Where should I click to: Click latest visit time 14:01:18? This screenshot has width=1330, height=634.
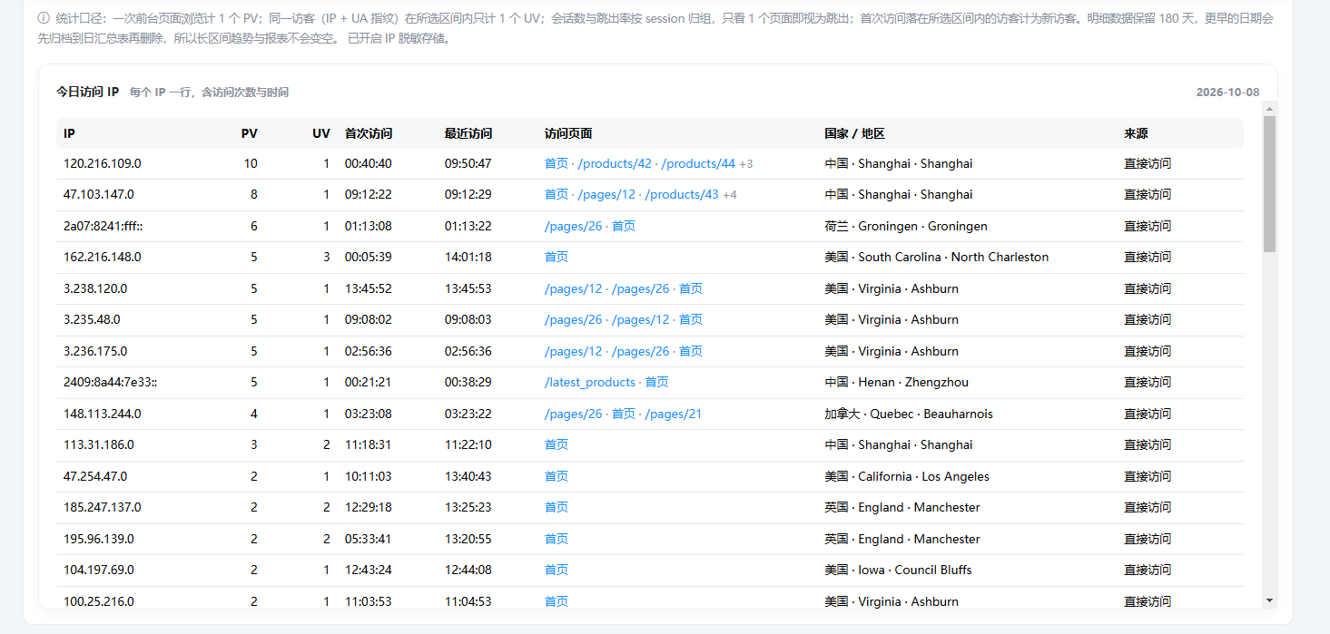click(468, 258)
